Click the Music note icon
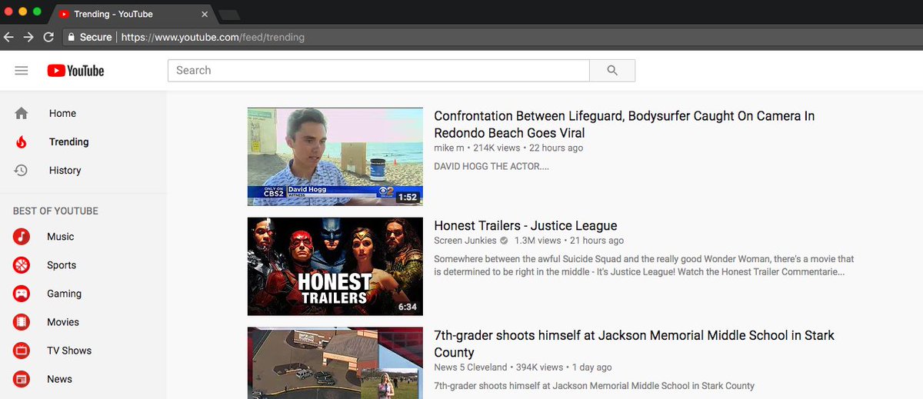The width and height of the screenshot is (923, 399). pos(22,237)
